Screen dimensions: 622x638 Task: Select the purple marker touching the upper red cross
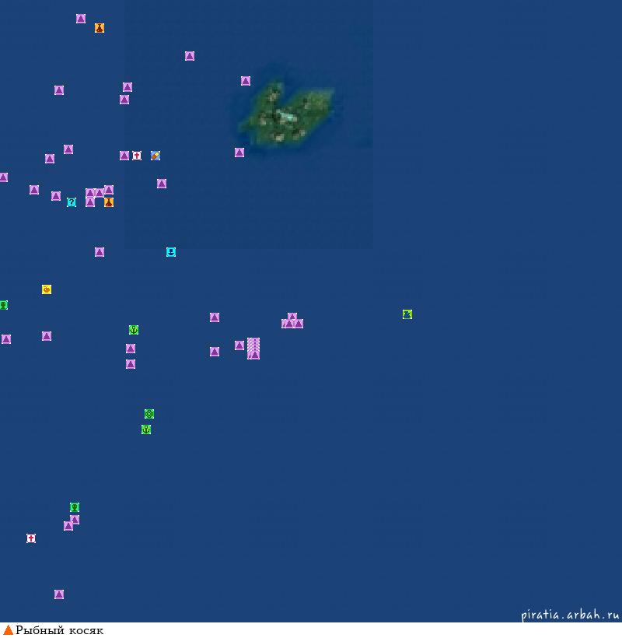click(124, 156)
